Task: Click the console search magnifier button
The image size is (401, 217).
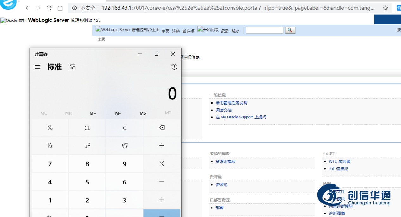Action: click(x=290, y=30)
